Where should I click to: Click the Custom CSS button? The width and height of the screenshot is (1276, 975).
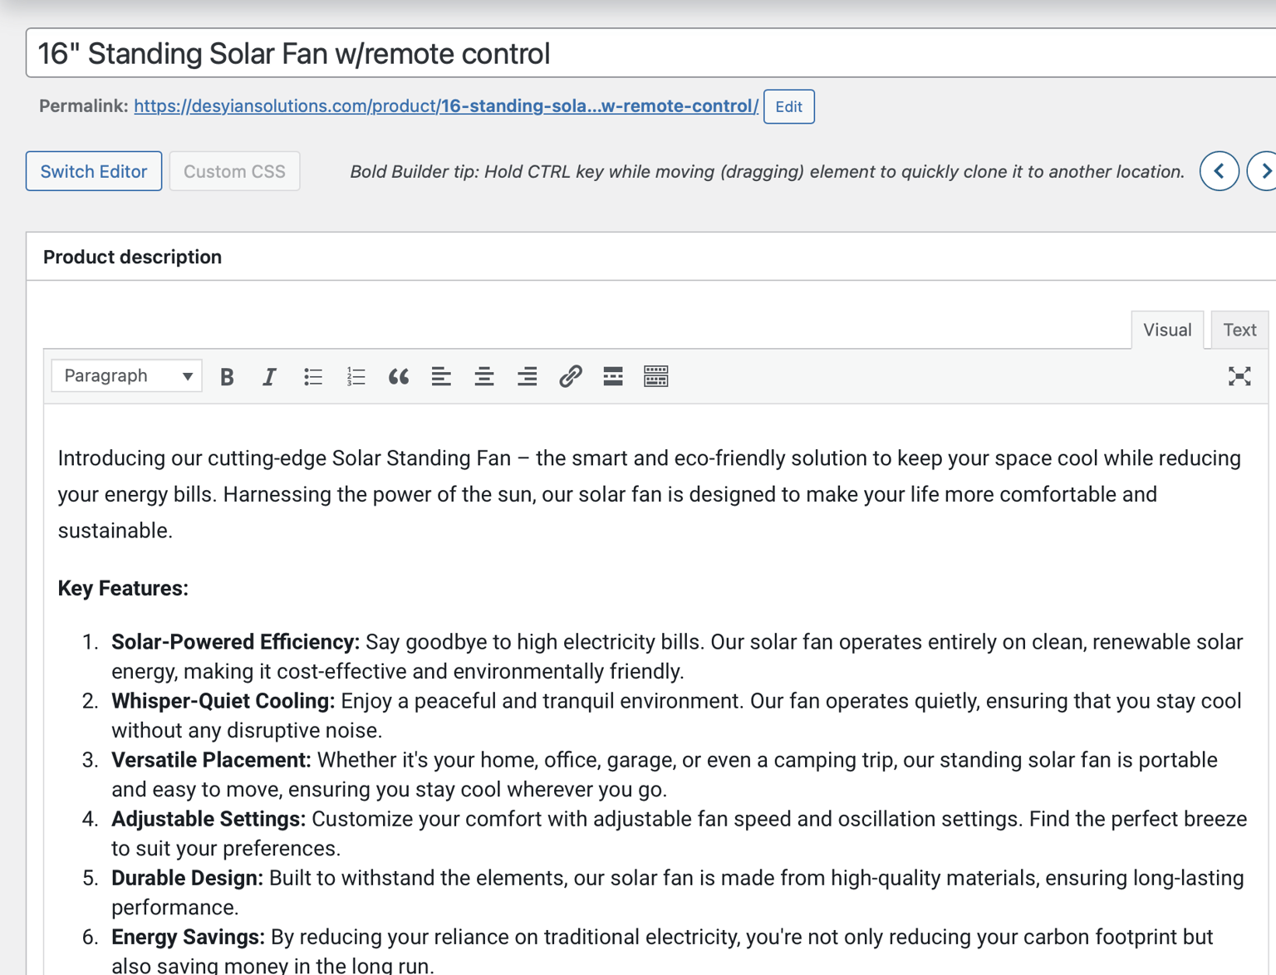(x=234, y=171)
